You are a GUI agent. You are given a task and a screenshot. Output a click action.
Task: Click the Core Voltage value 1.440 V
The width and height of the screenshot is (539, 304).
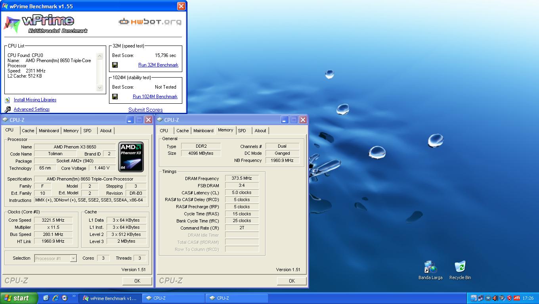point(102,168)
